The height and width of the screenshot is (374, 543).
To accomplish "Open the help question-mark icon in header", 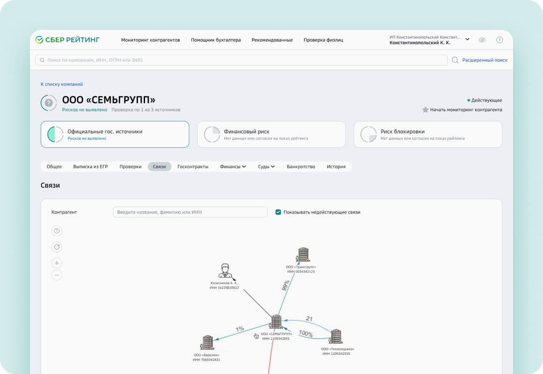I will (499, 40).
